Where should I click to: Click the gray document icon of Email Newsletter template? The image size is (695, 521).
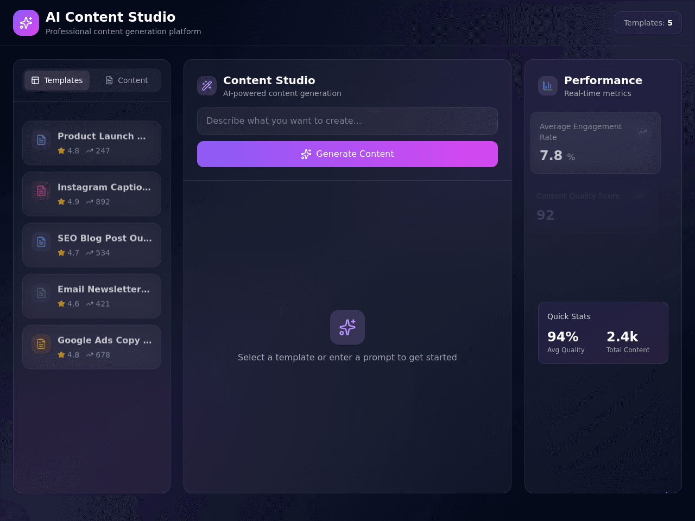pos(41,293)
